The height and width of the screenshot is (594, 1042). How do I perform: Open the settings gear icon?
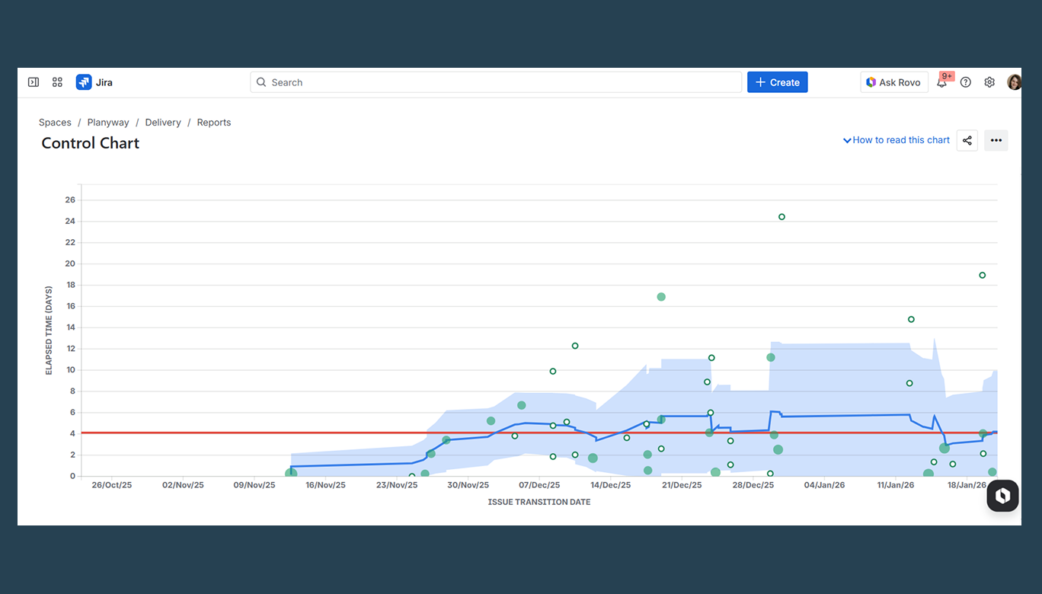pyautogui.click(x=989, y=82)
